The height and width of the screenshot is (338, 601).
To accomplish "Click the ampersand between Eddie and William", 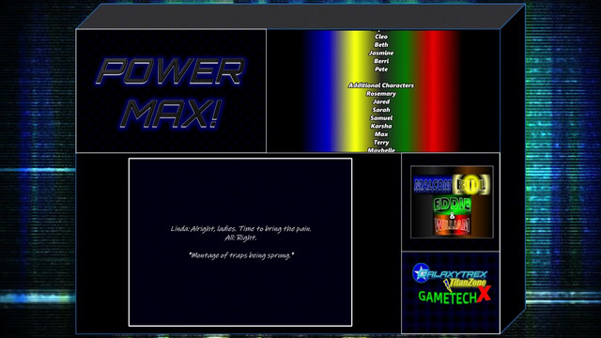I will (452, 216).
